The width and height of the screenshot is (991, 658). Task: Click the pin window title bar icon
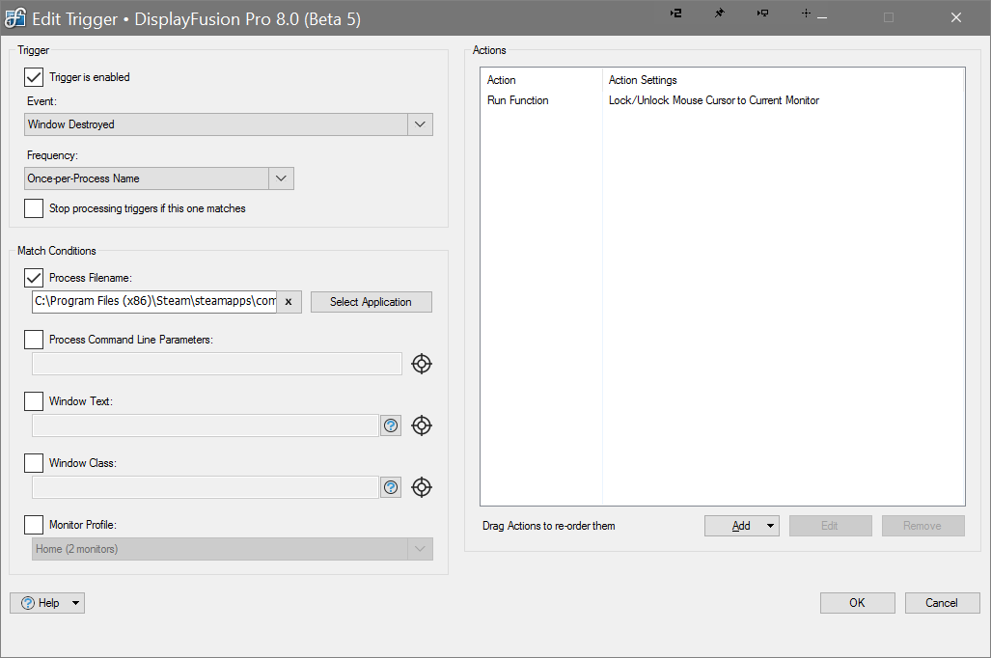tap(719, 14)
